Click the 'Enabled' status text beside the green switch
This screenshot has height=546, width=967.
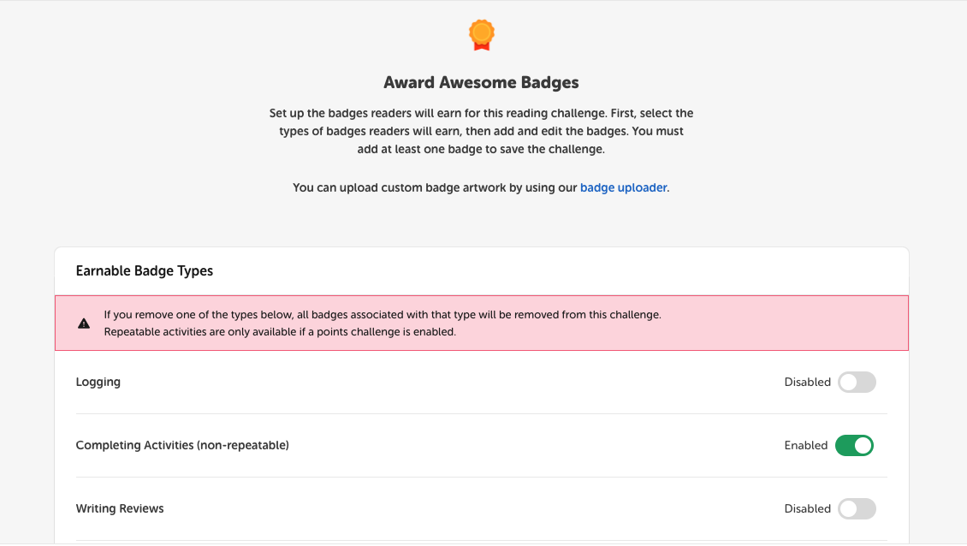806,445
